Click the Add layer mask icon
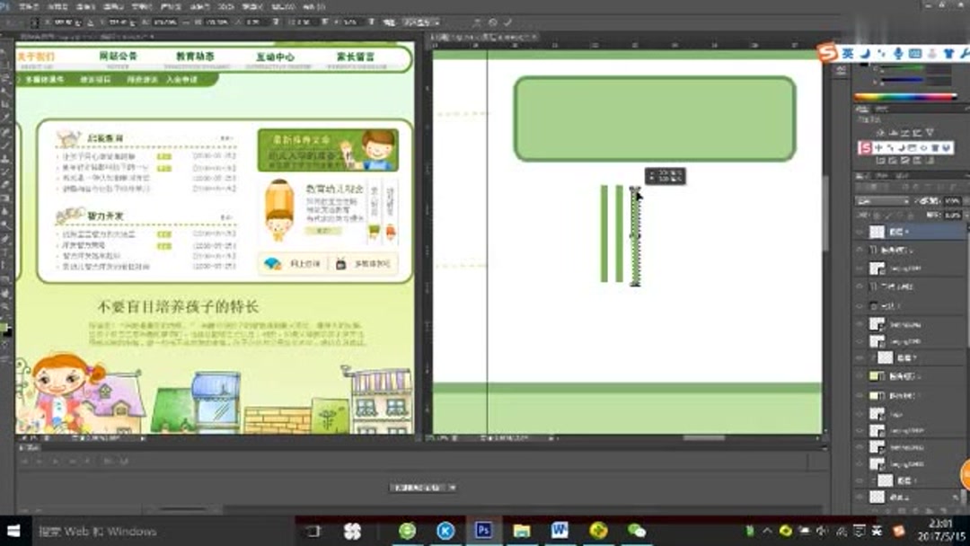 pos(903,510)
